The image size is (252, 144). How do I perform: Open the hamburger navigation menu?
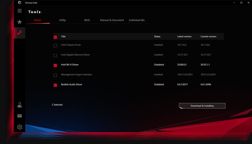tap(20, 11)
